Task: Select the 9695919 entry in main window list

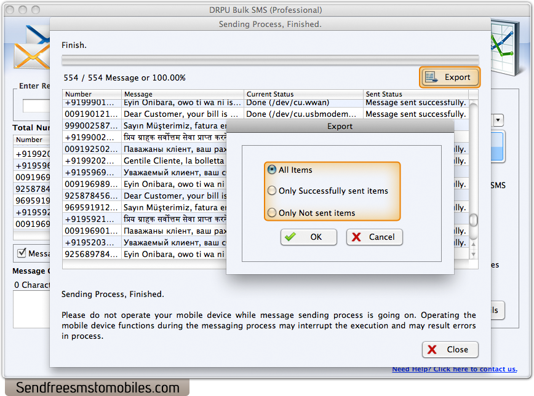Action: point(31,200)
